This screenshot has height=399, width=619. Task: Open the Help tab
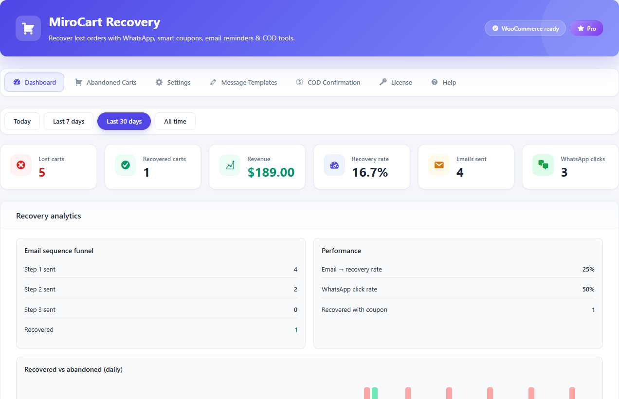443,82
